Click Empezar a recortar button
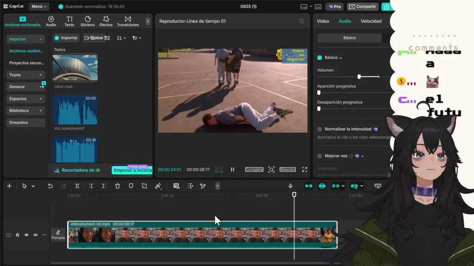Viewport: 474px width, 266px height. (x=132, y=170)
